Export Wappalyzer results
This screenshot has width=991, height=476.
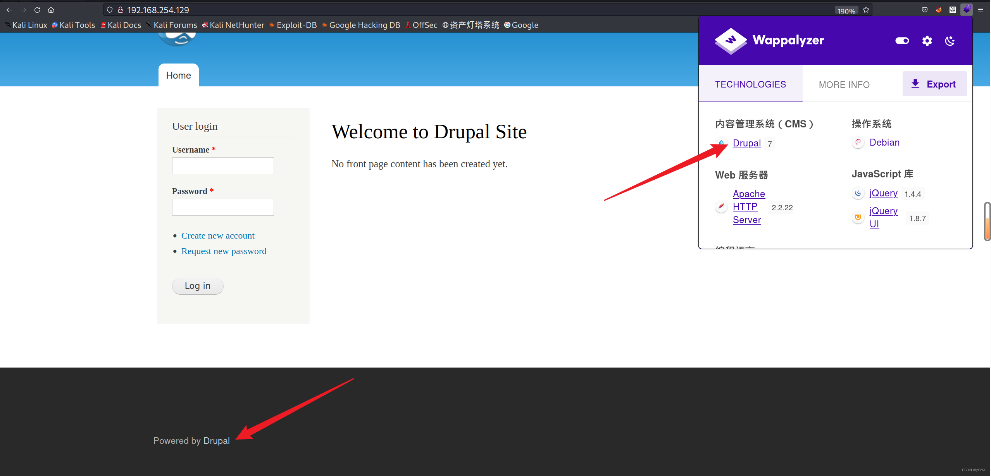(934, 84)
